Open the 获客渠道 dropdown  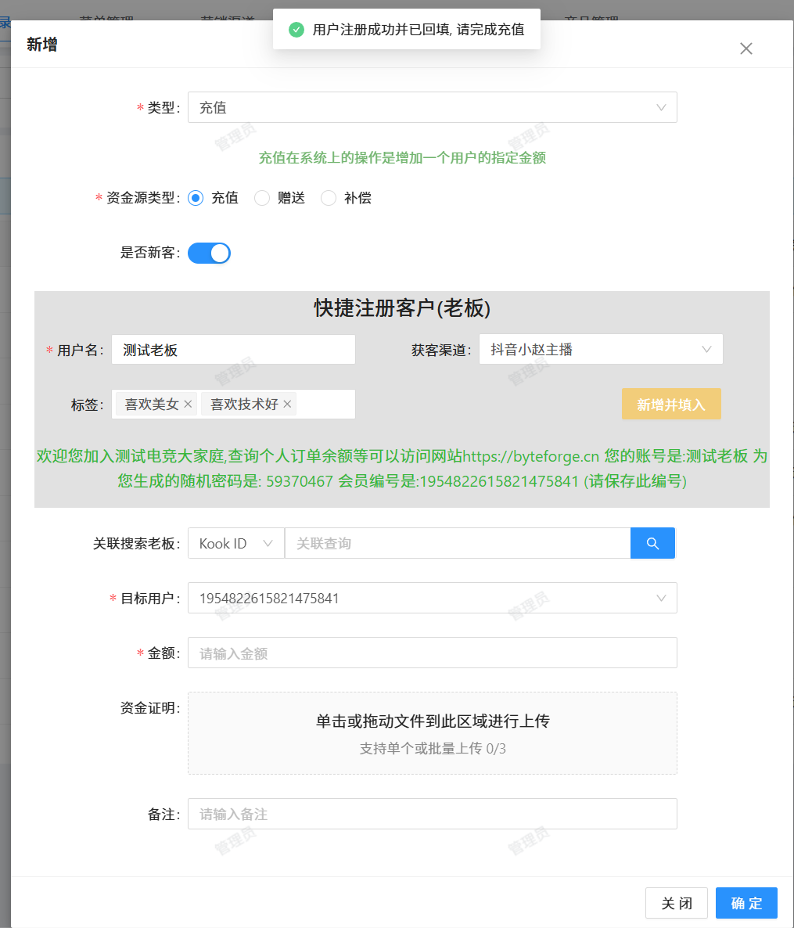click(601, 349)
